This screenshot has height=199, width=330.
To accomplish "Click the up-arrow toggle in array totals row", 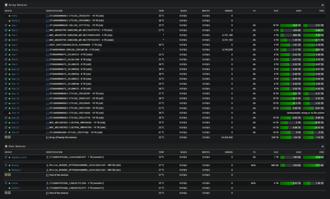I will coord(9,137).
